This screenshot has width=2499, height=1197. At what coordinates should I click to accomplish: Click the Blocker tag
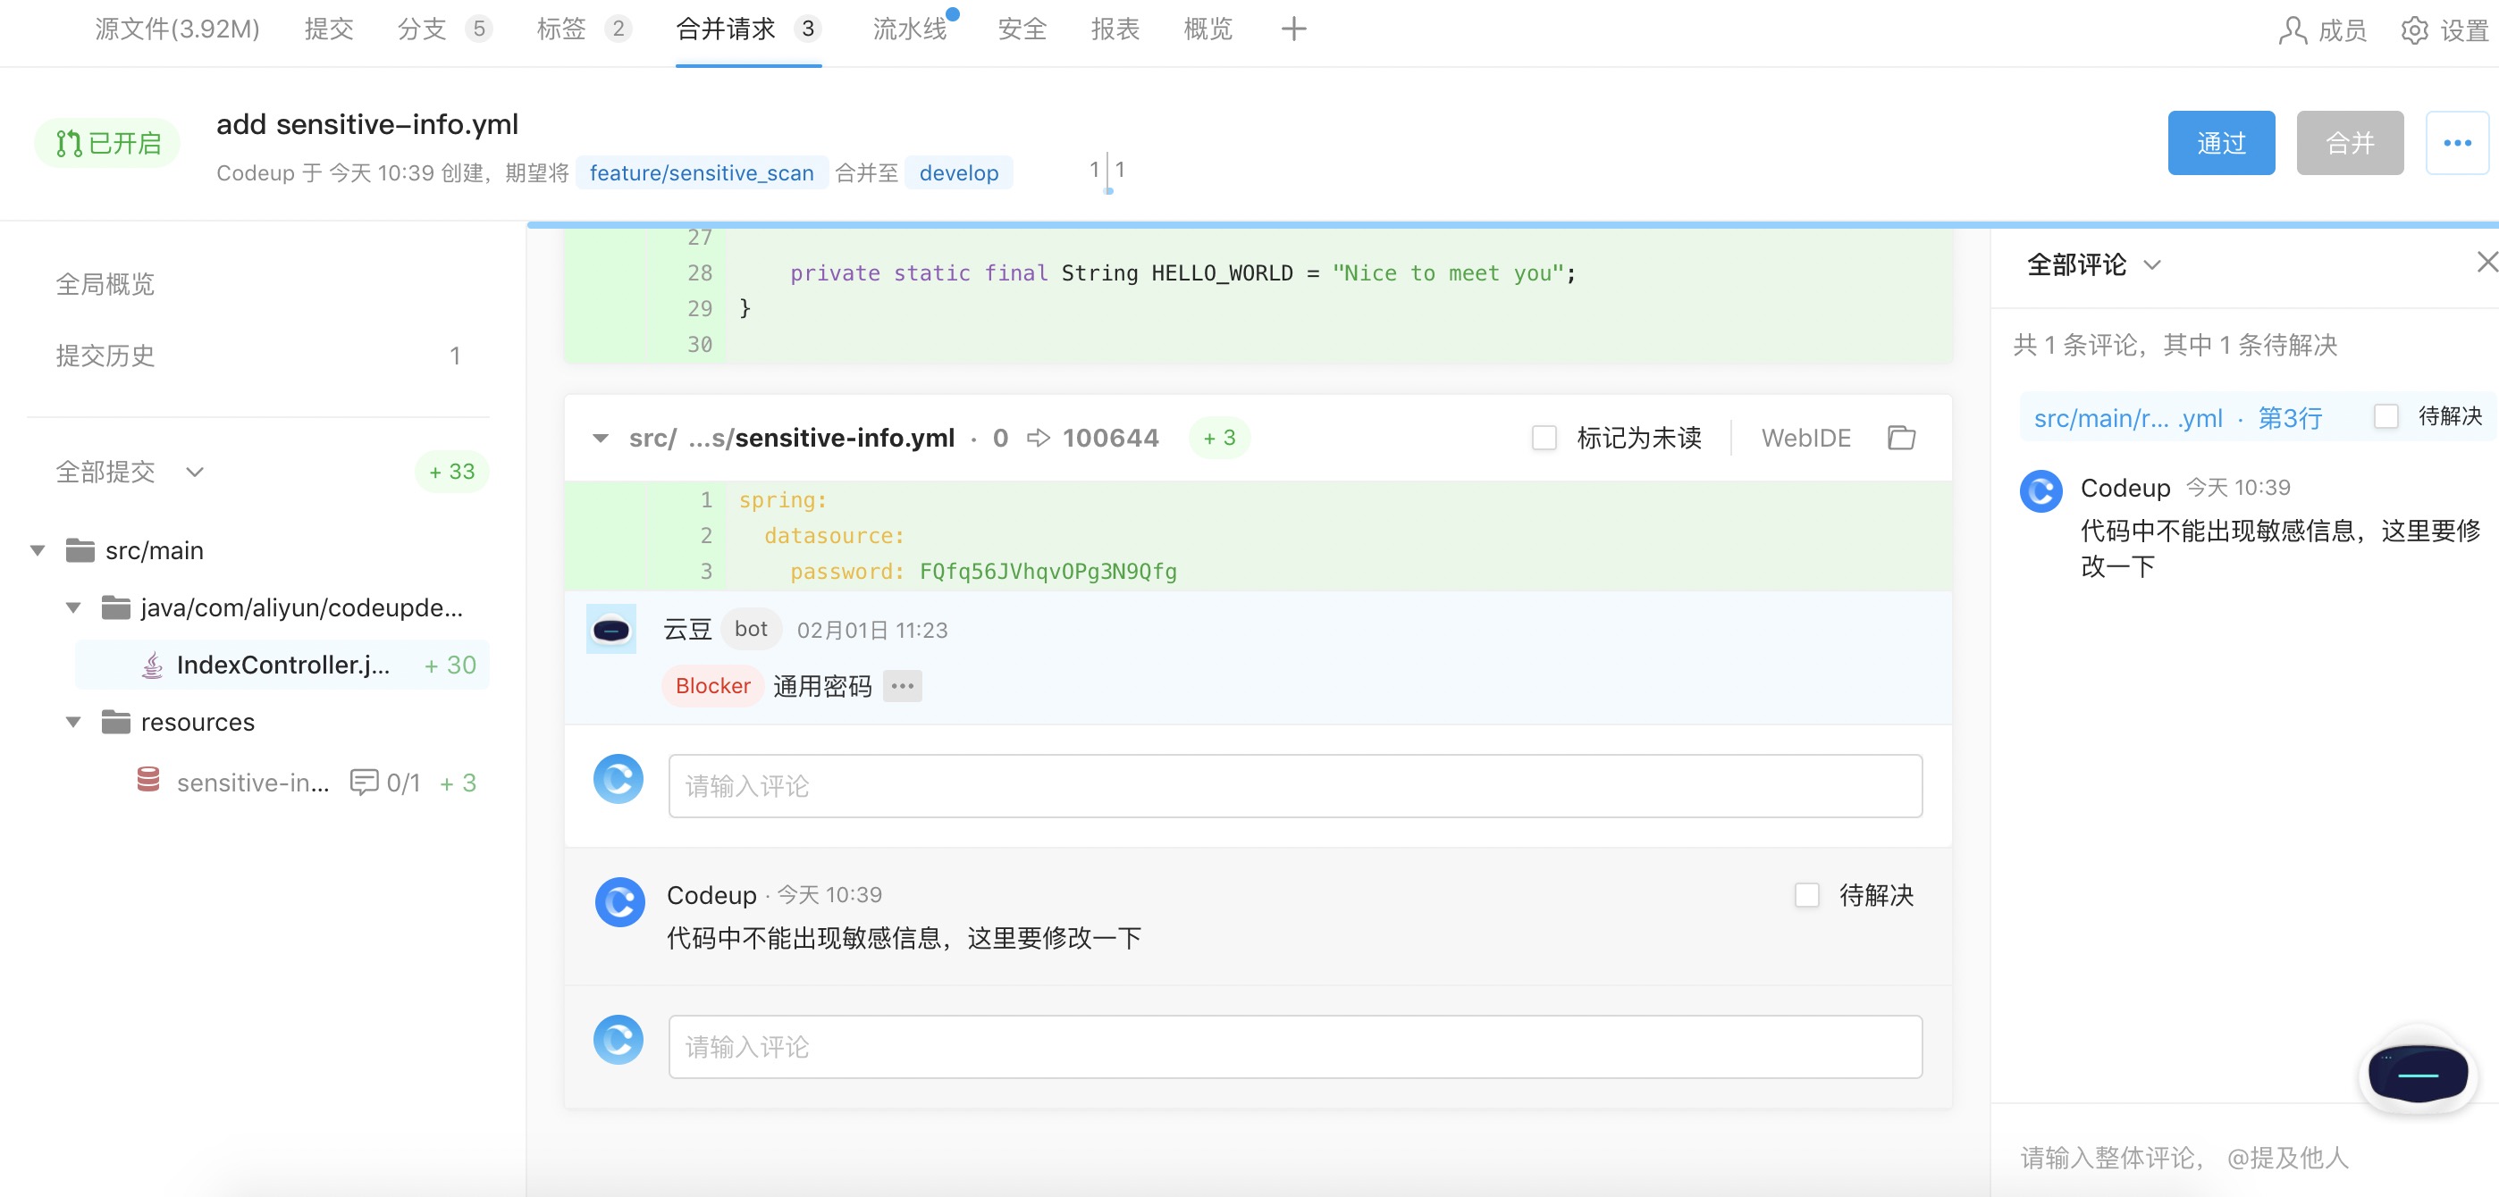(x=713, y=686)
